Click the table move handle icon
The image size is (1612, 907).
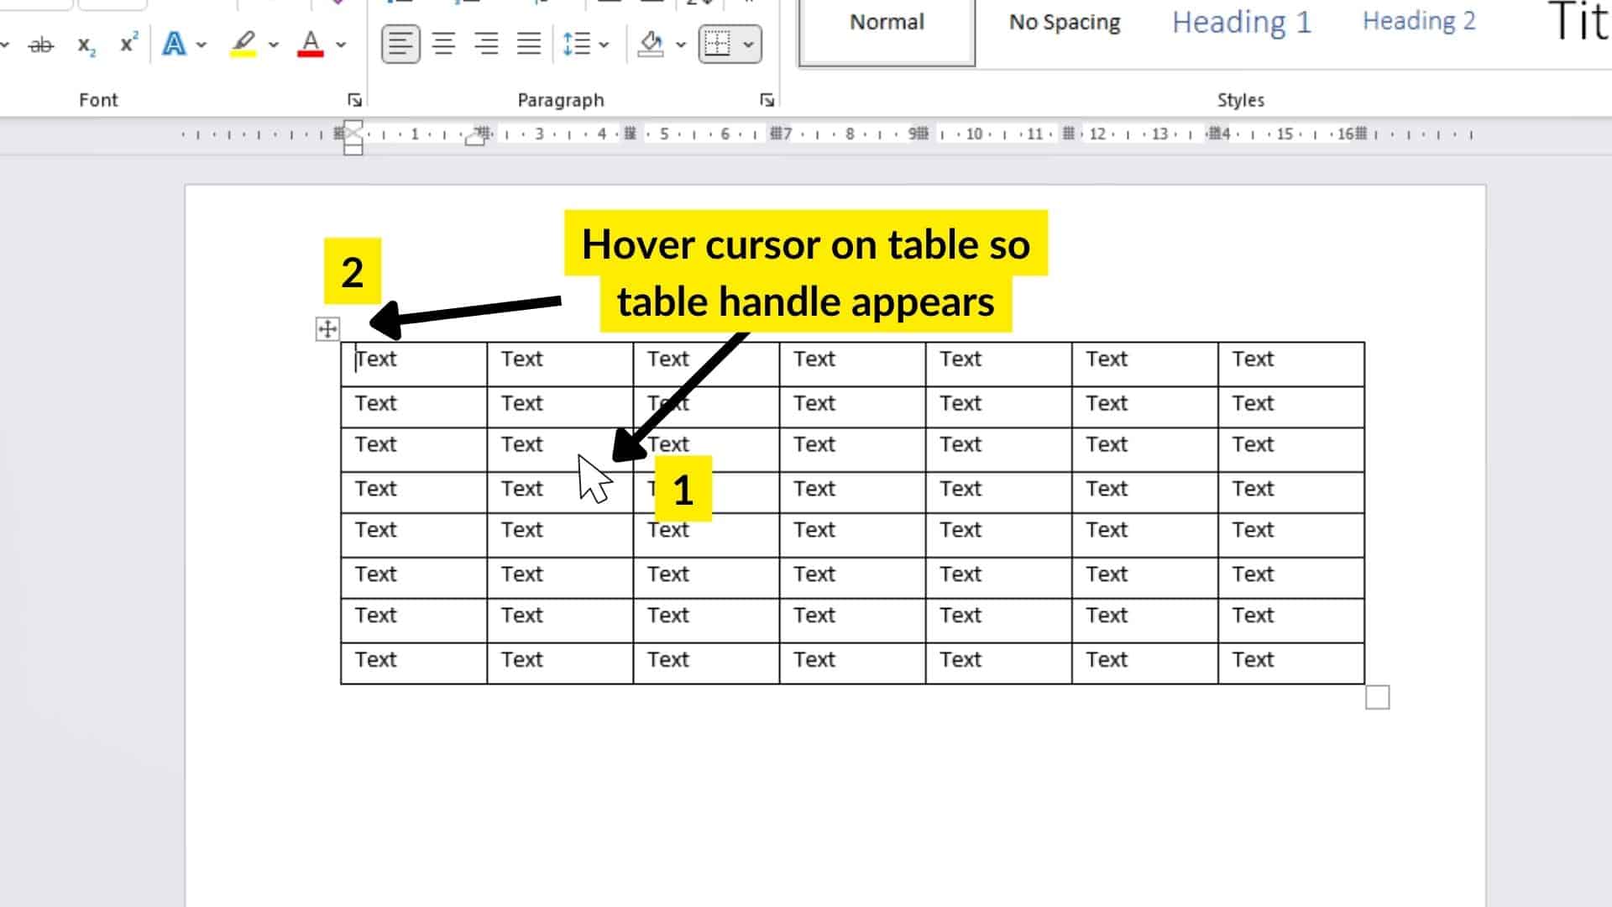(326, 328)
